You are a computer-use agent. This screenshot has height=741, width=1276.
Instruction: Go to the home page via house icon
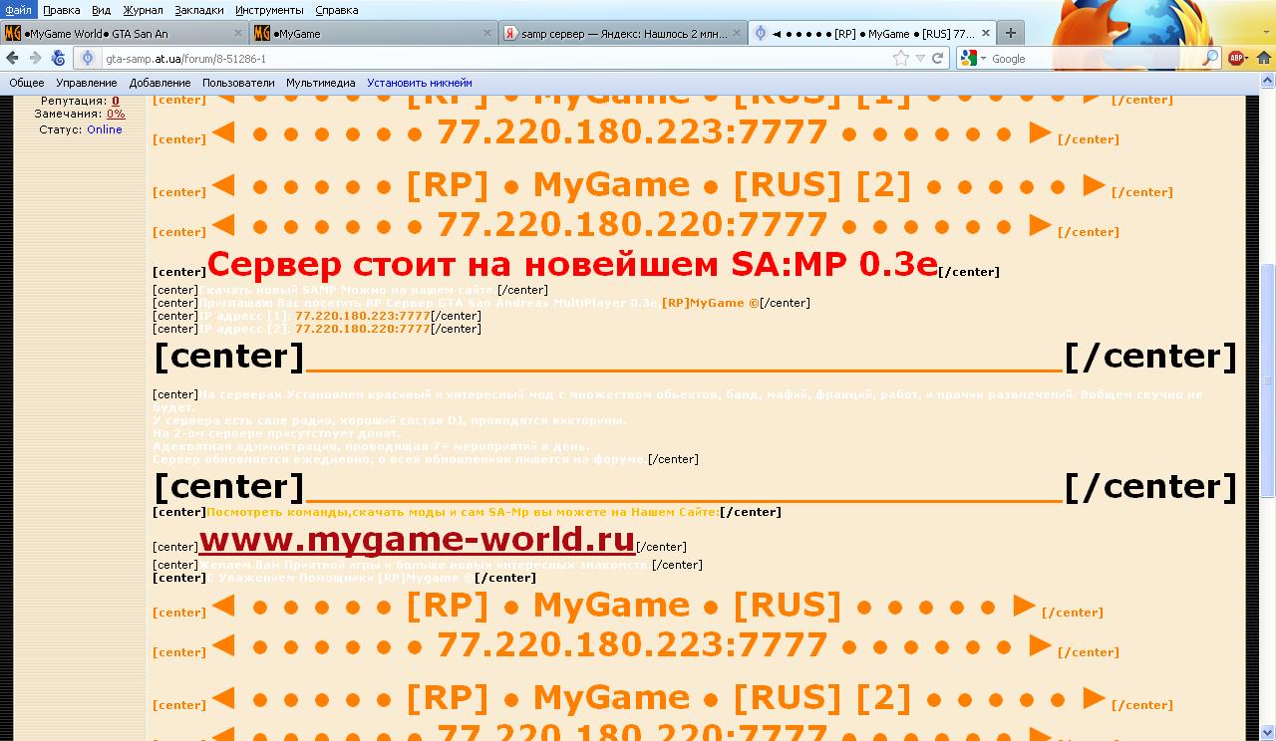[1263, 58]
